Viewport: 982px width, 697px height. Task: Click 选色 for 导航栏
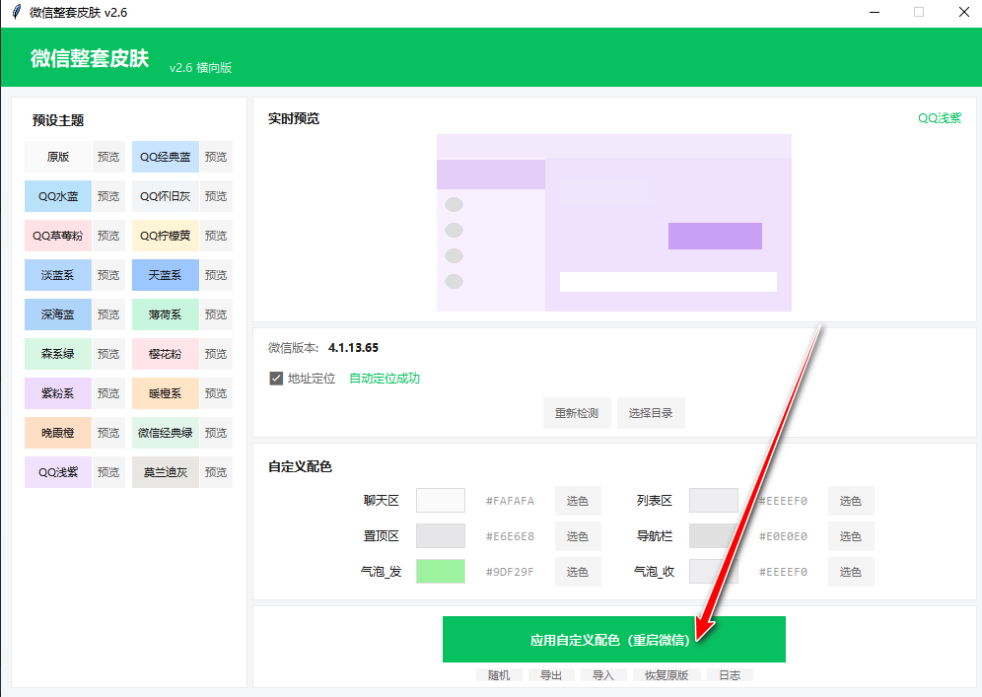click(851, 536)
